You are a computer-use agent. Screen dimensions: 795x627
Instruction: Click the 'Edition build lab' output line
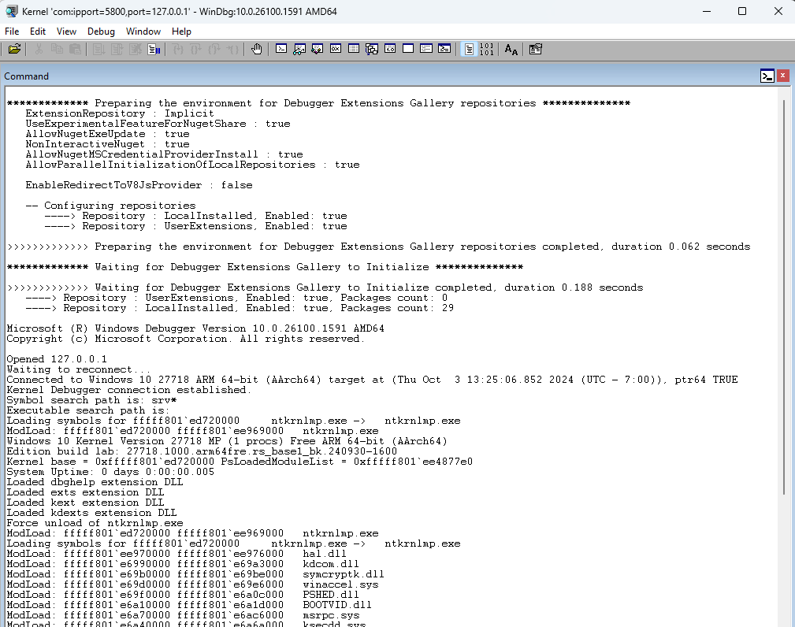(202, 451)
